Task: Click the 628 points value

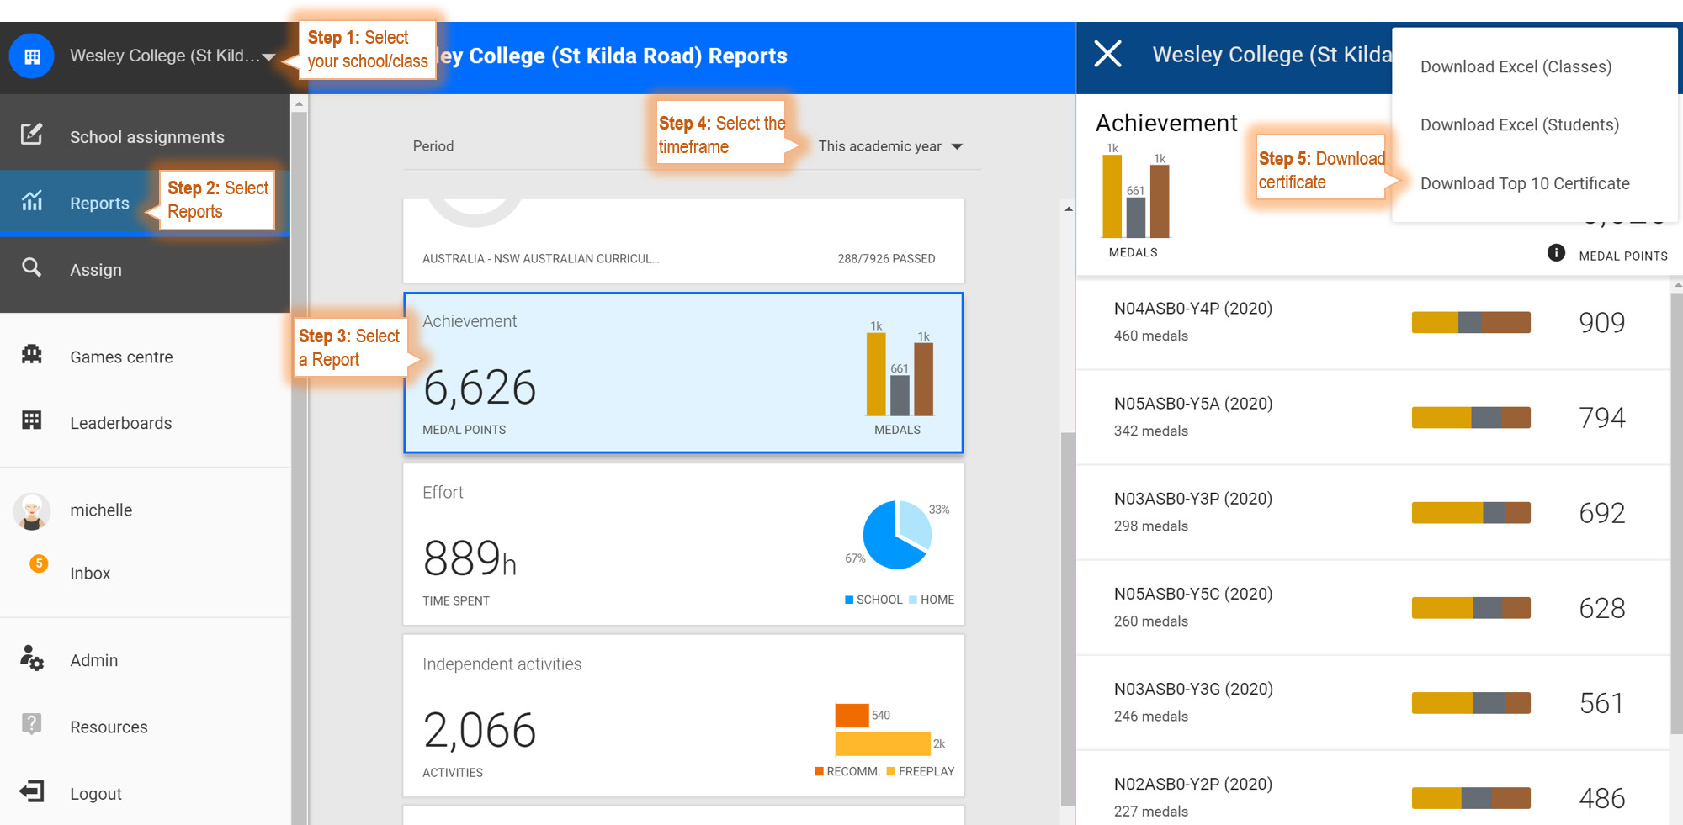Action: [x=1601, y=608]
